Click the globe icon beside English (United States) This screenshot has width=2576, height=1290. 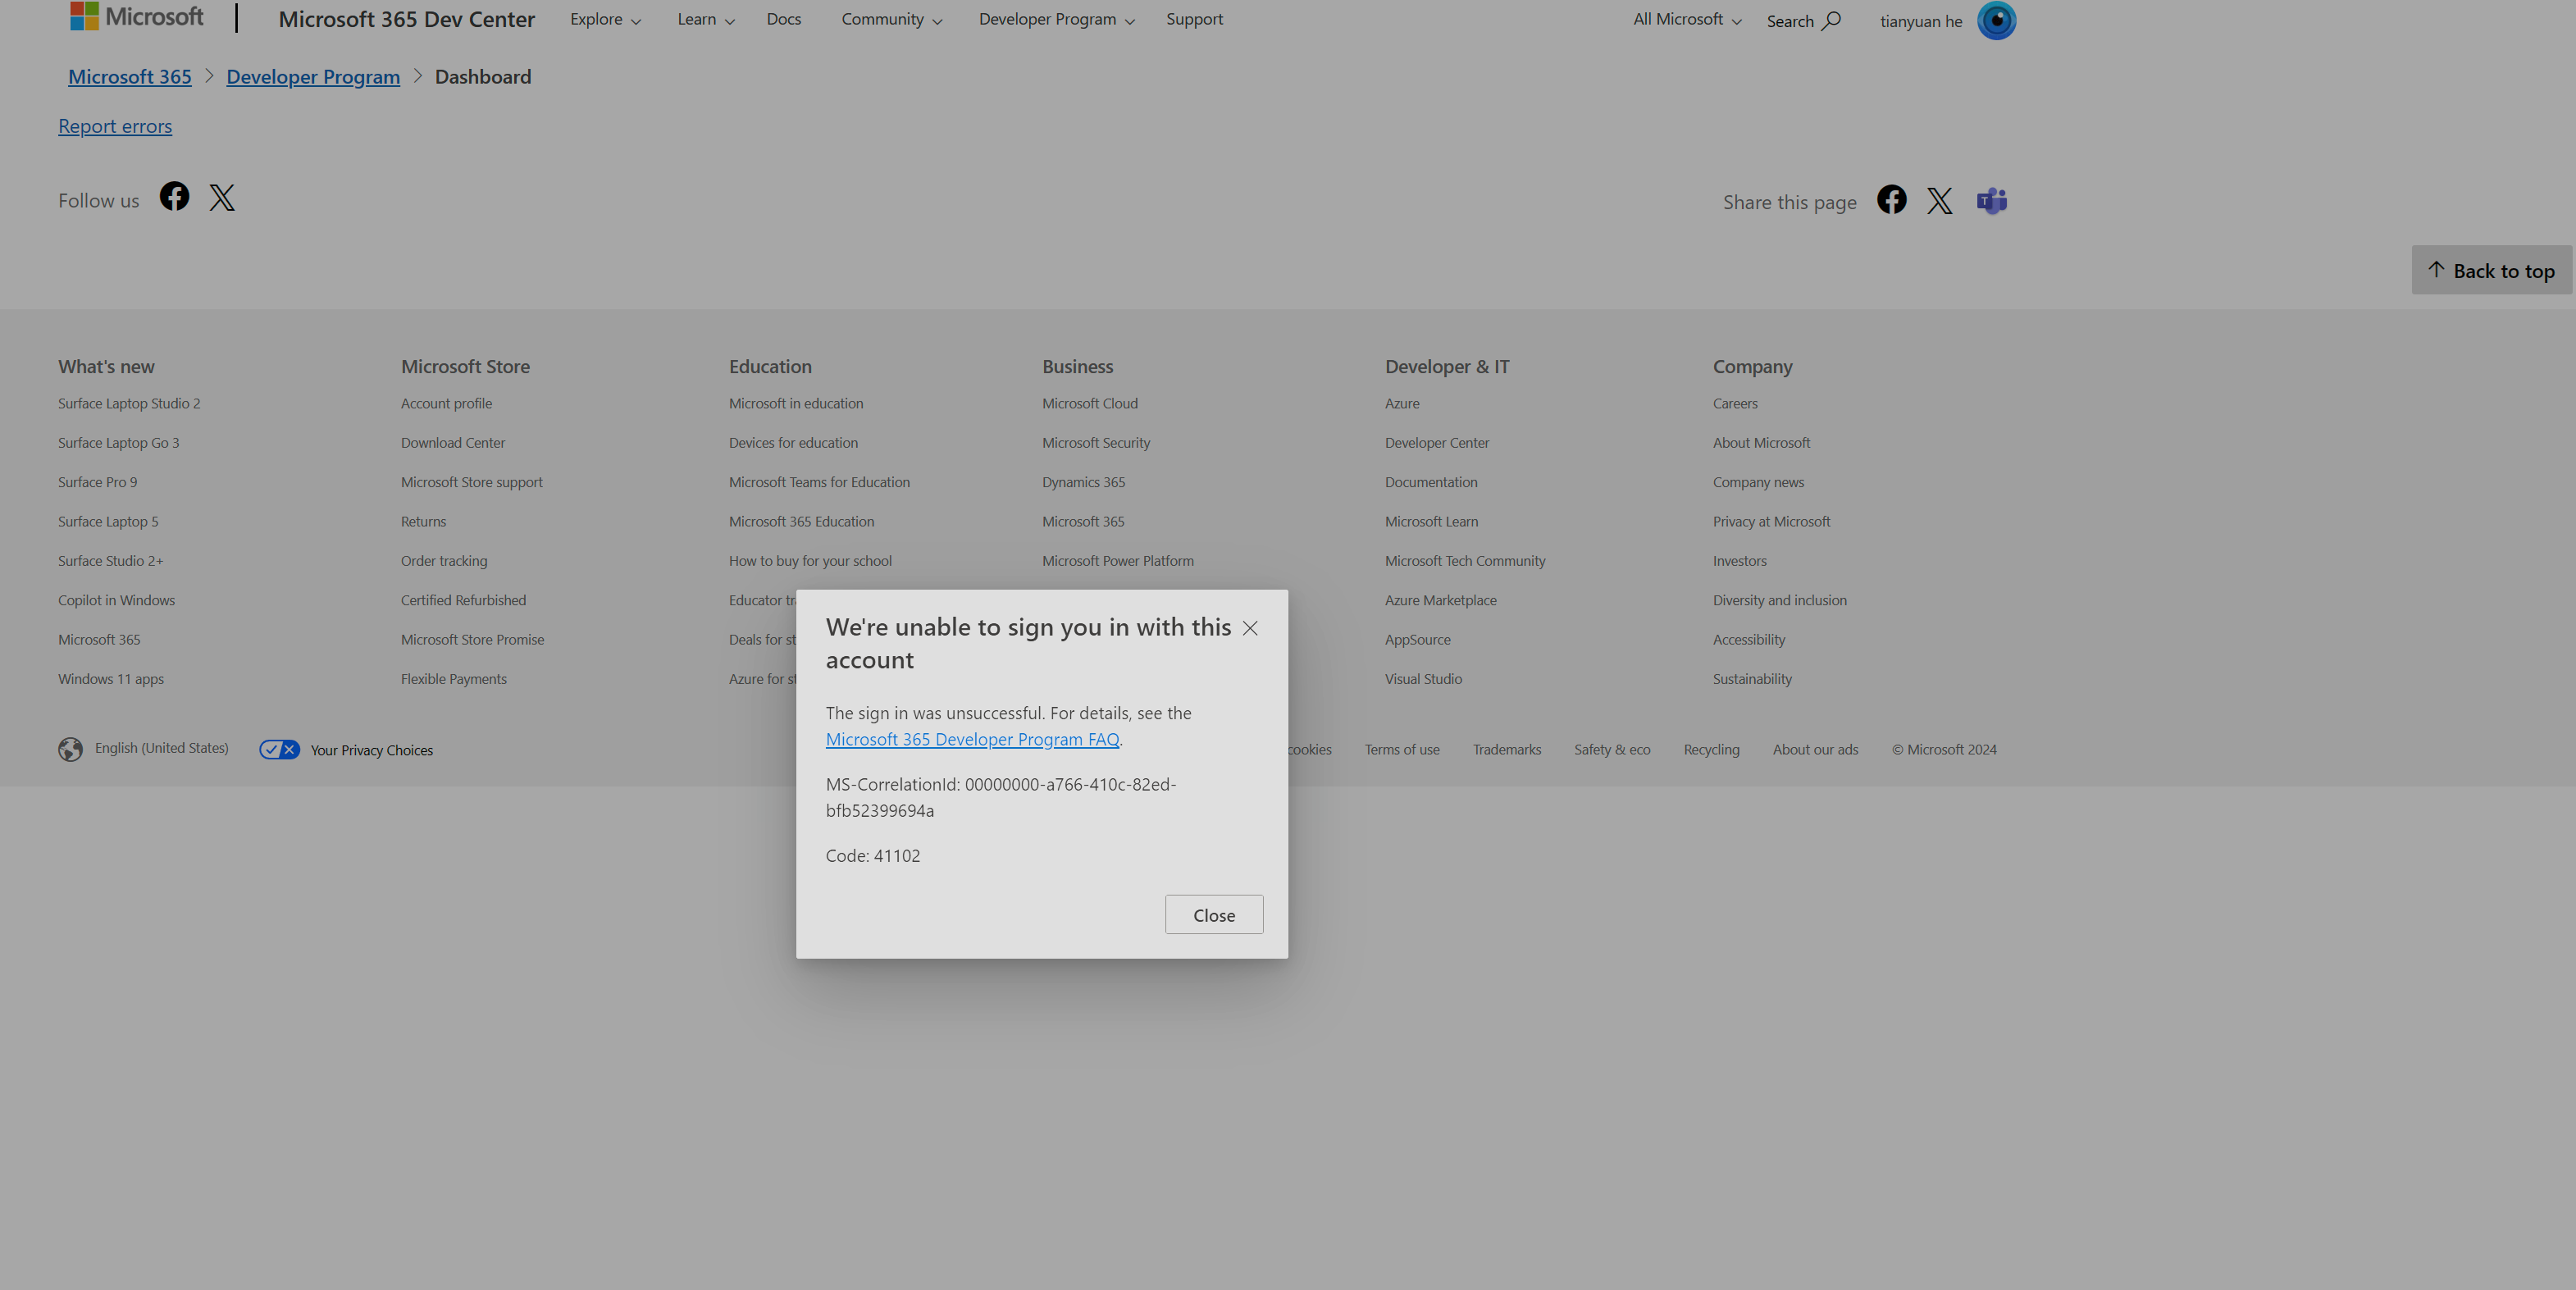pos(70,749)
